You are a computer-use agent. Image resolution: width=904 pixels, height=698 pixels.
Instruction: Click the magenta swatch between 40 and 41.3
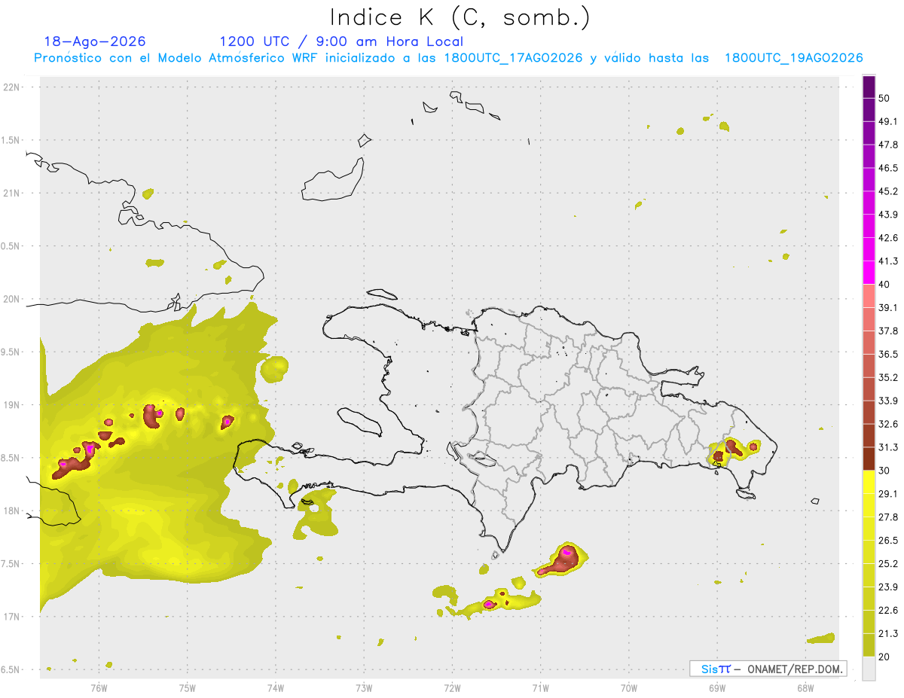869,273
